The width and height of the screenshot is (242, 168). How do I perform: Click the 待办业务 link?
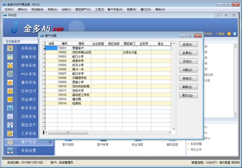[x=196, y=149]
